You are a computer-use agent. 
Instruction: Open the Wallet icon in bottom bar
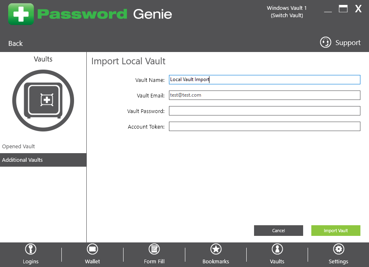[x=92, y=249]
